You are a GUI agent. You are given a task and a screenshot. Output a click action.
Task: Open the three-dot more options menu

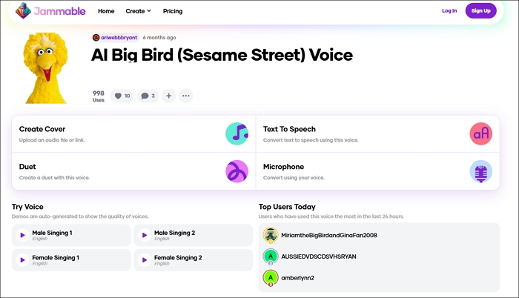185,96
